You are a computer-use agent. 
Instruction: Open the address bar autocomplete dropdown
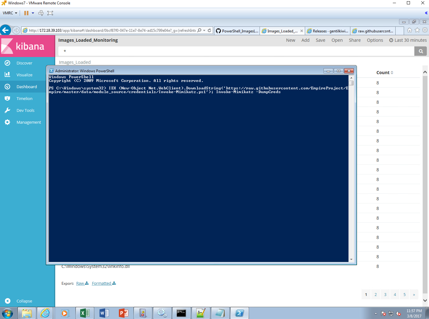point(204,31)
